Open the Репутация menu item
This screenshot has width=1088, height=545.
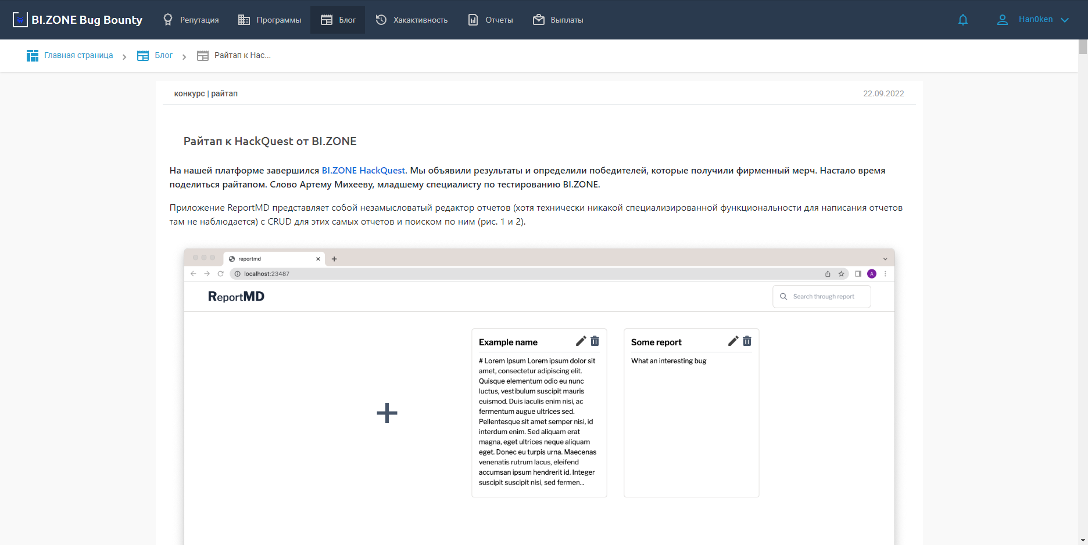pos(191,20)
